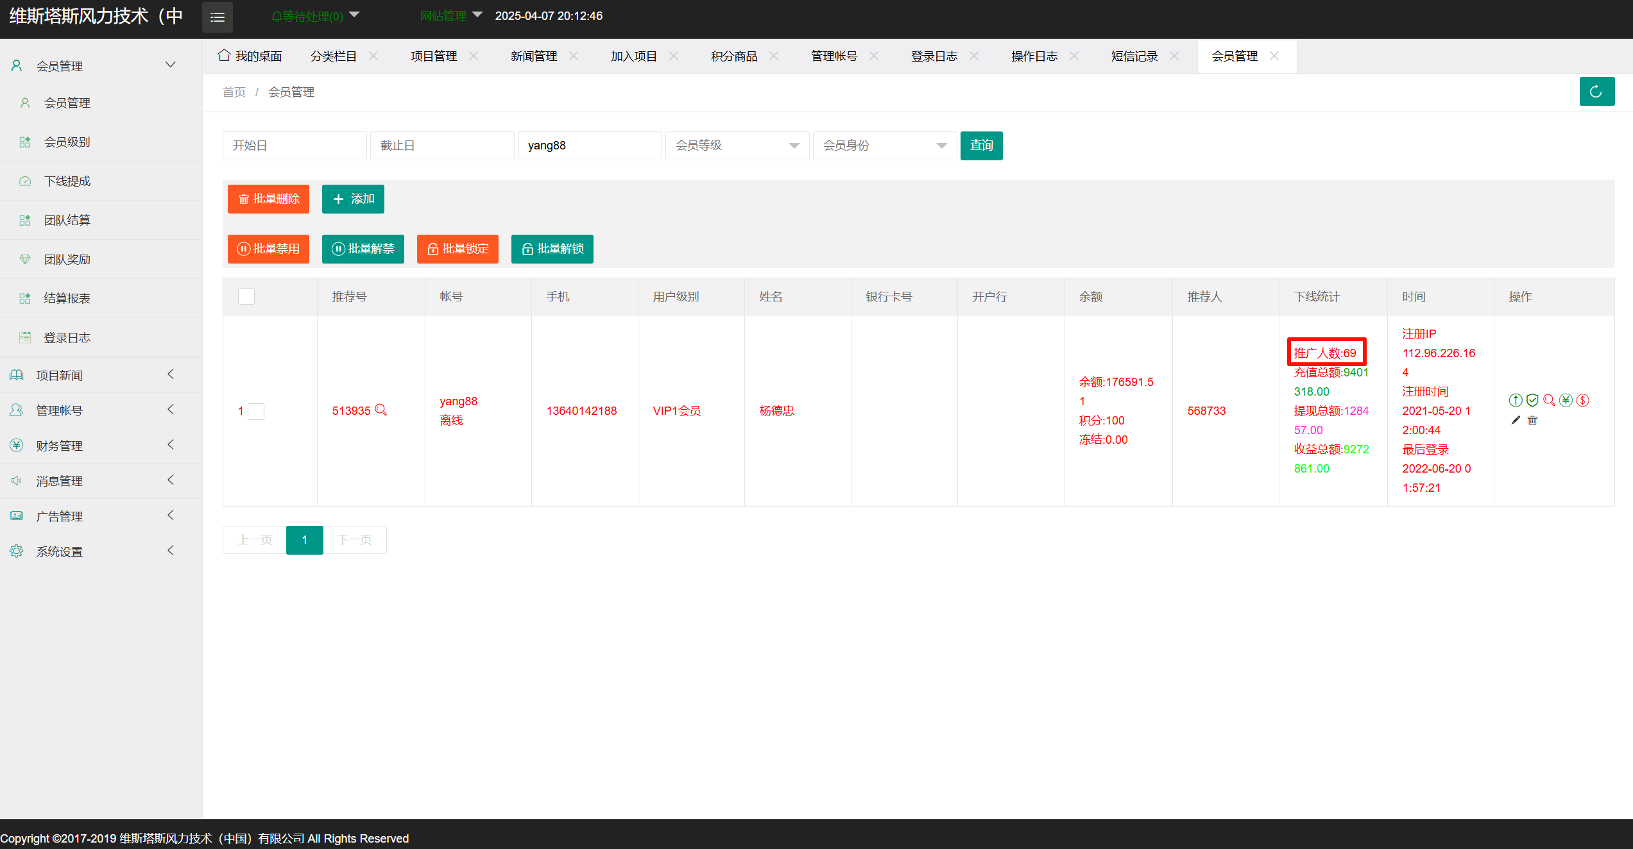Screen dimensions: 1633x849
Task: Open 团队结算 in the sidebar
Action: click(101, 220)
